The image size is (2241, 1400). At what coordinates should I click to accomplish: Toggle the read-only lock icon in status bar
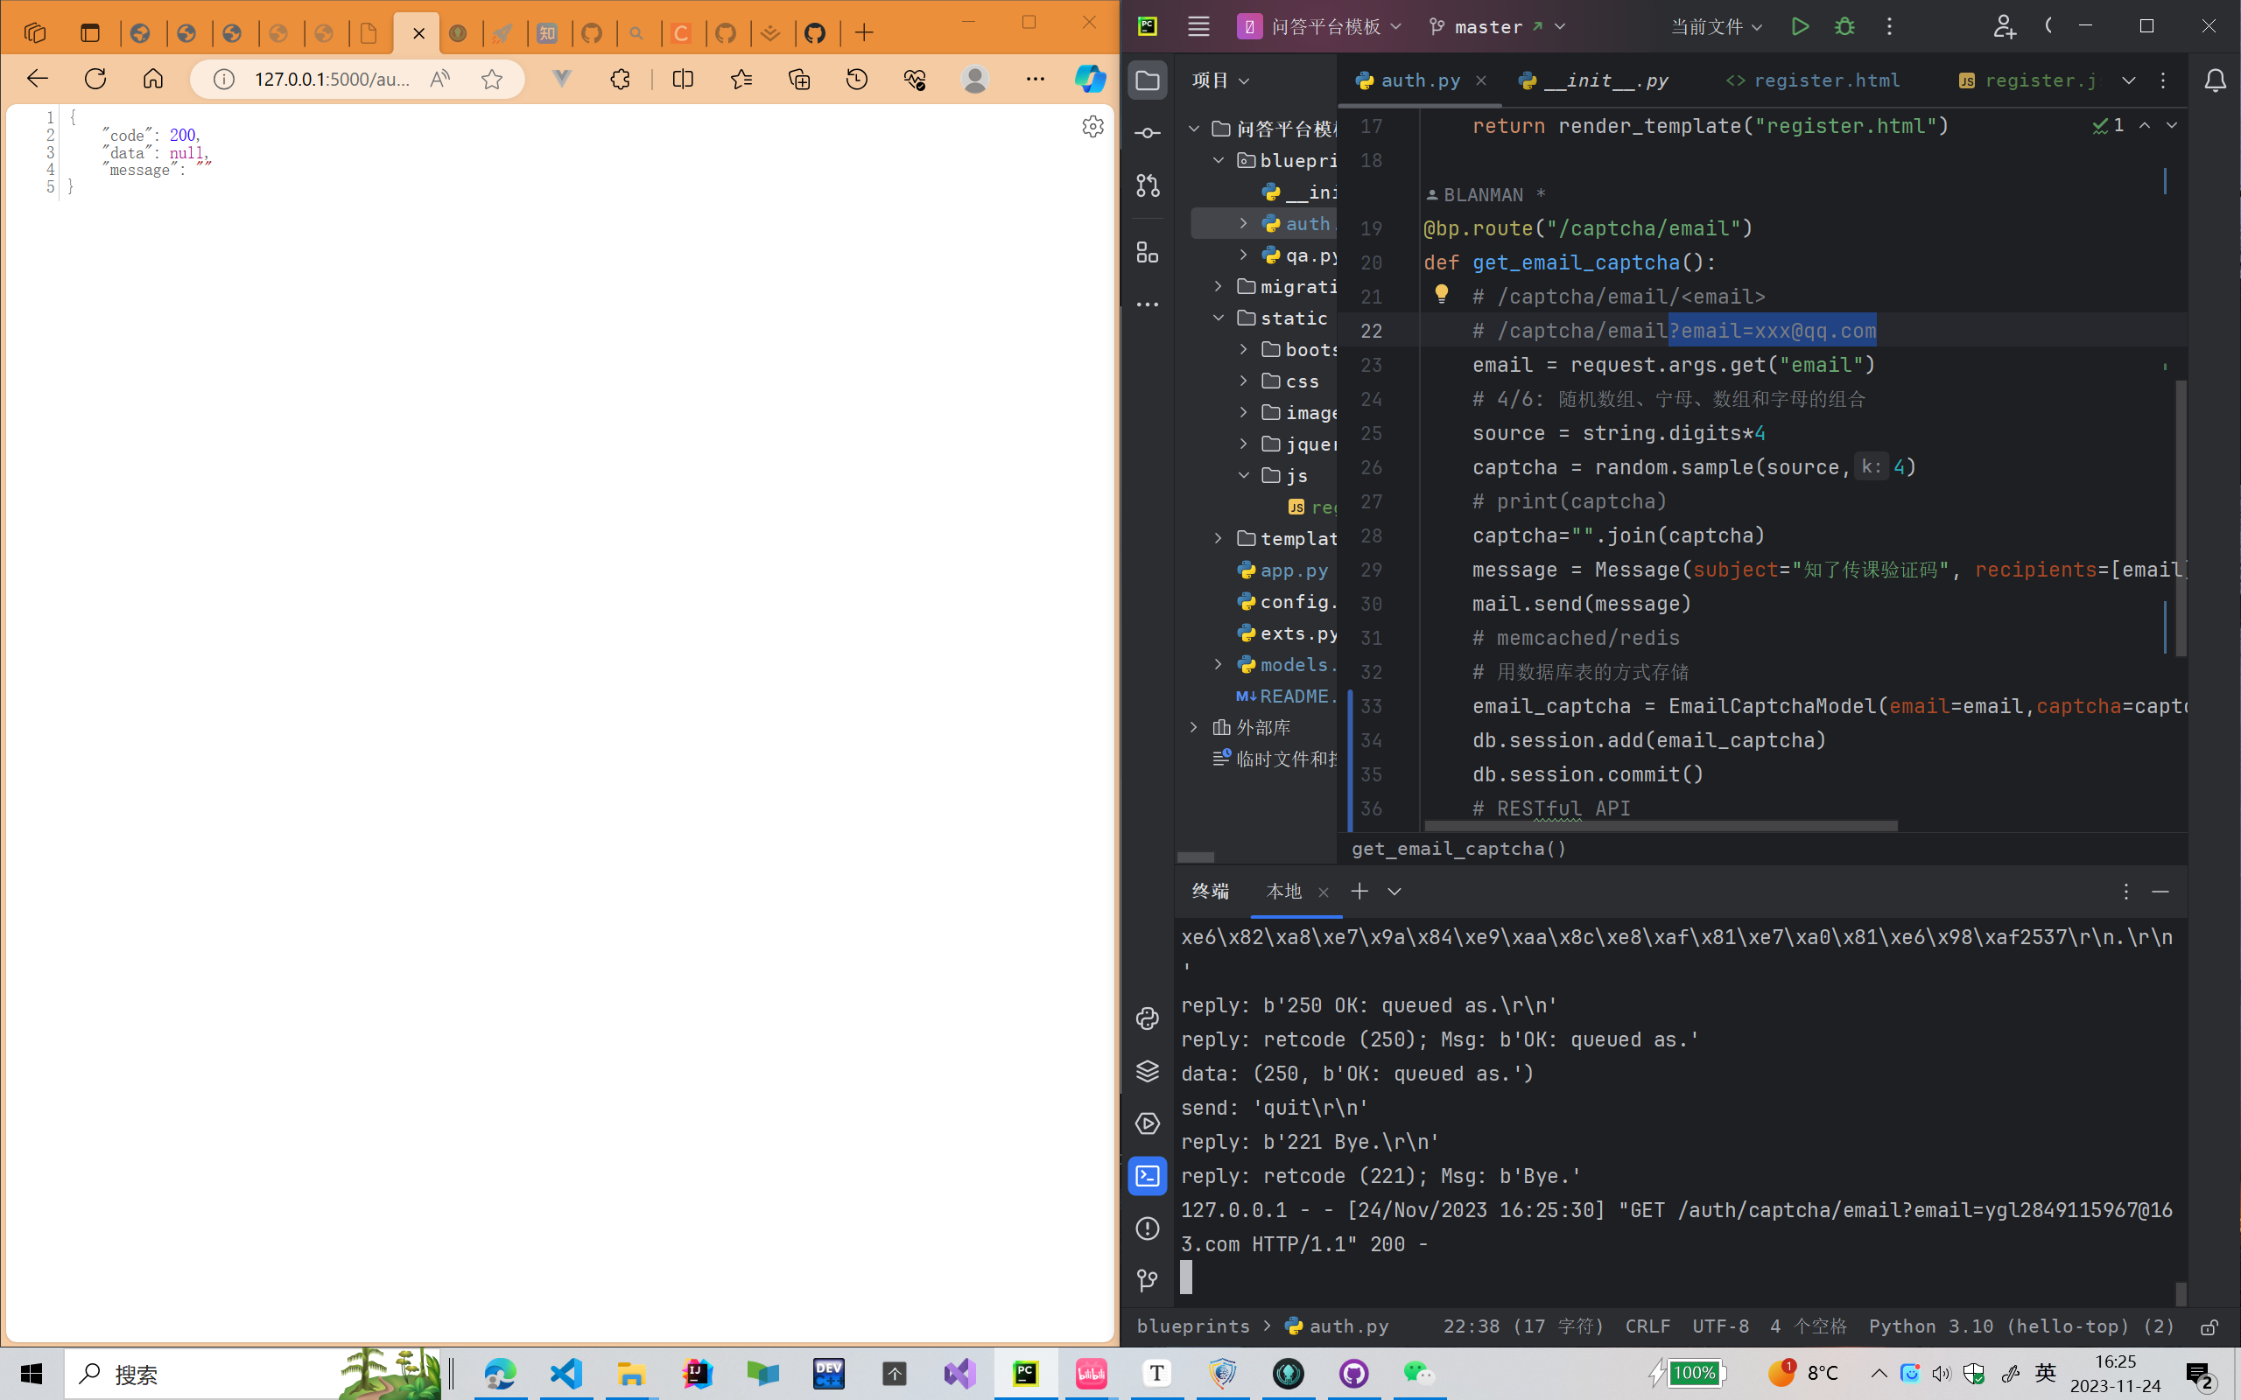2209,1326
